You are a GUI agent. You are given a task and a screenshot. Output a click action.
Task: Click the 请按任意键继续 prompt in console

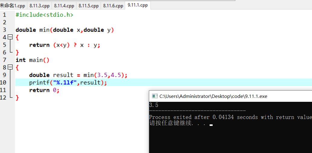(x=178, y=123)
